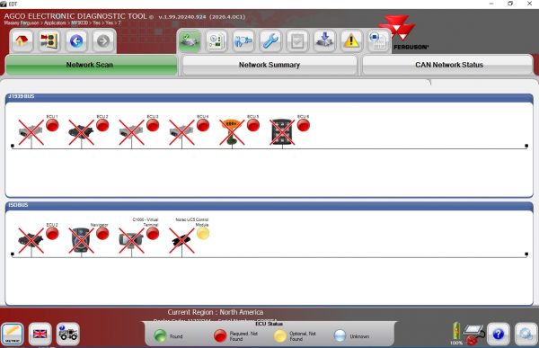Click the grayed checklist clipboard icon
539x348 pixels.
(297, 41)
